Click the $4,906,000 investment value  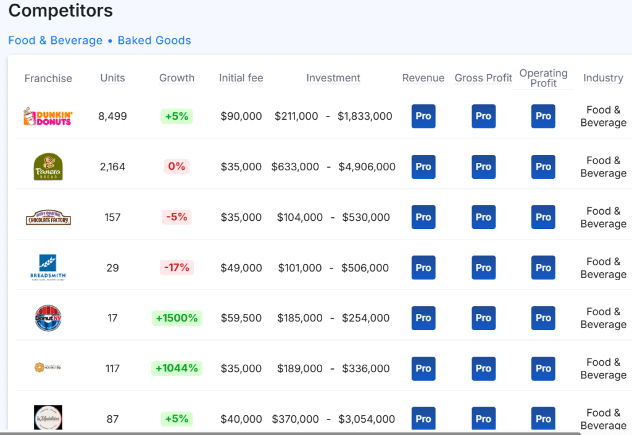pyautogui.click(x=367, y=167)
